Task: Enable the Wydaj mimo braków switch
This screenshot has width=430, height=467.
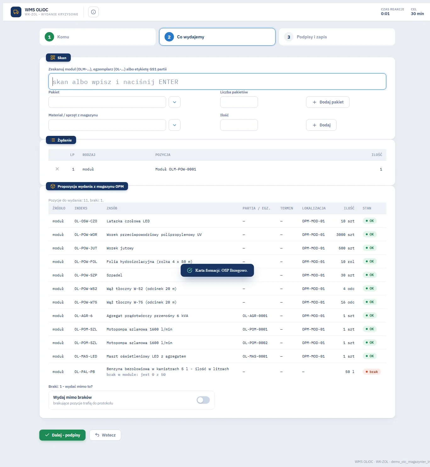Action: (x=203, y=400)
